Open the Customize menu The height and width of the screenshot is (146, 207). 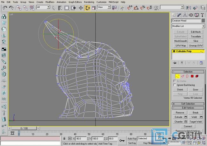click(101, 2)
